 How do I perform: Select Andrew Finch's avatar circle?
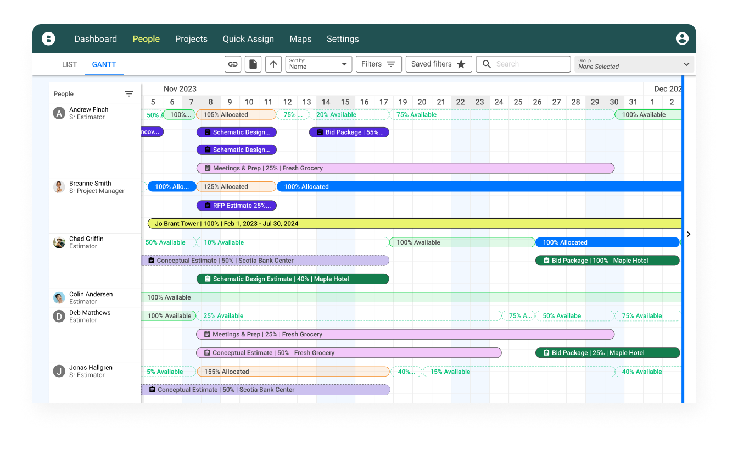pos(59,113)
